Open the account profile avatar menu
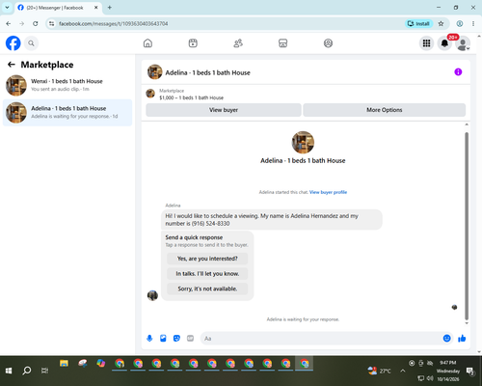This screenshot has width=482, height=386. (x=463, y=43)
